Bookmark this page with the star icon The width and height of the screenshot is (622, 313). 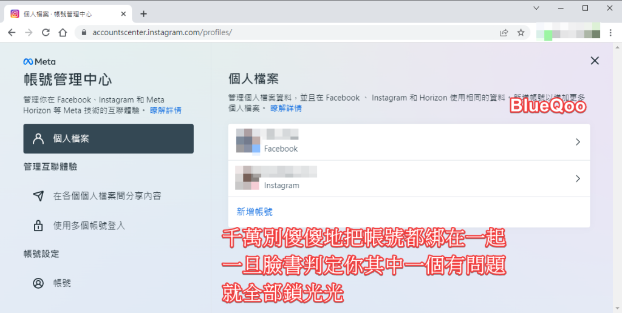pos(521,33)
